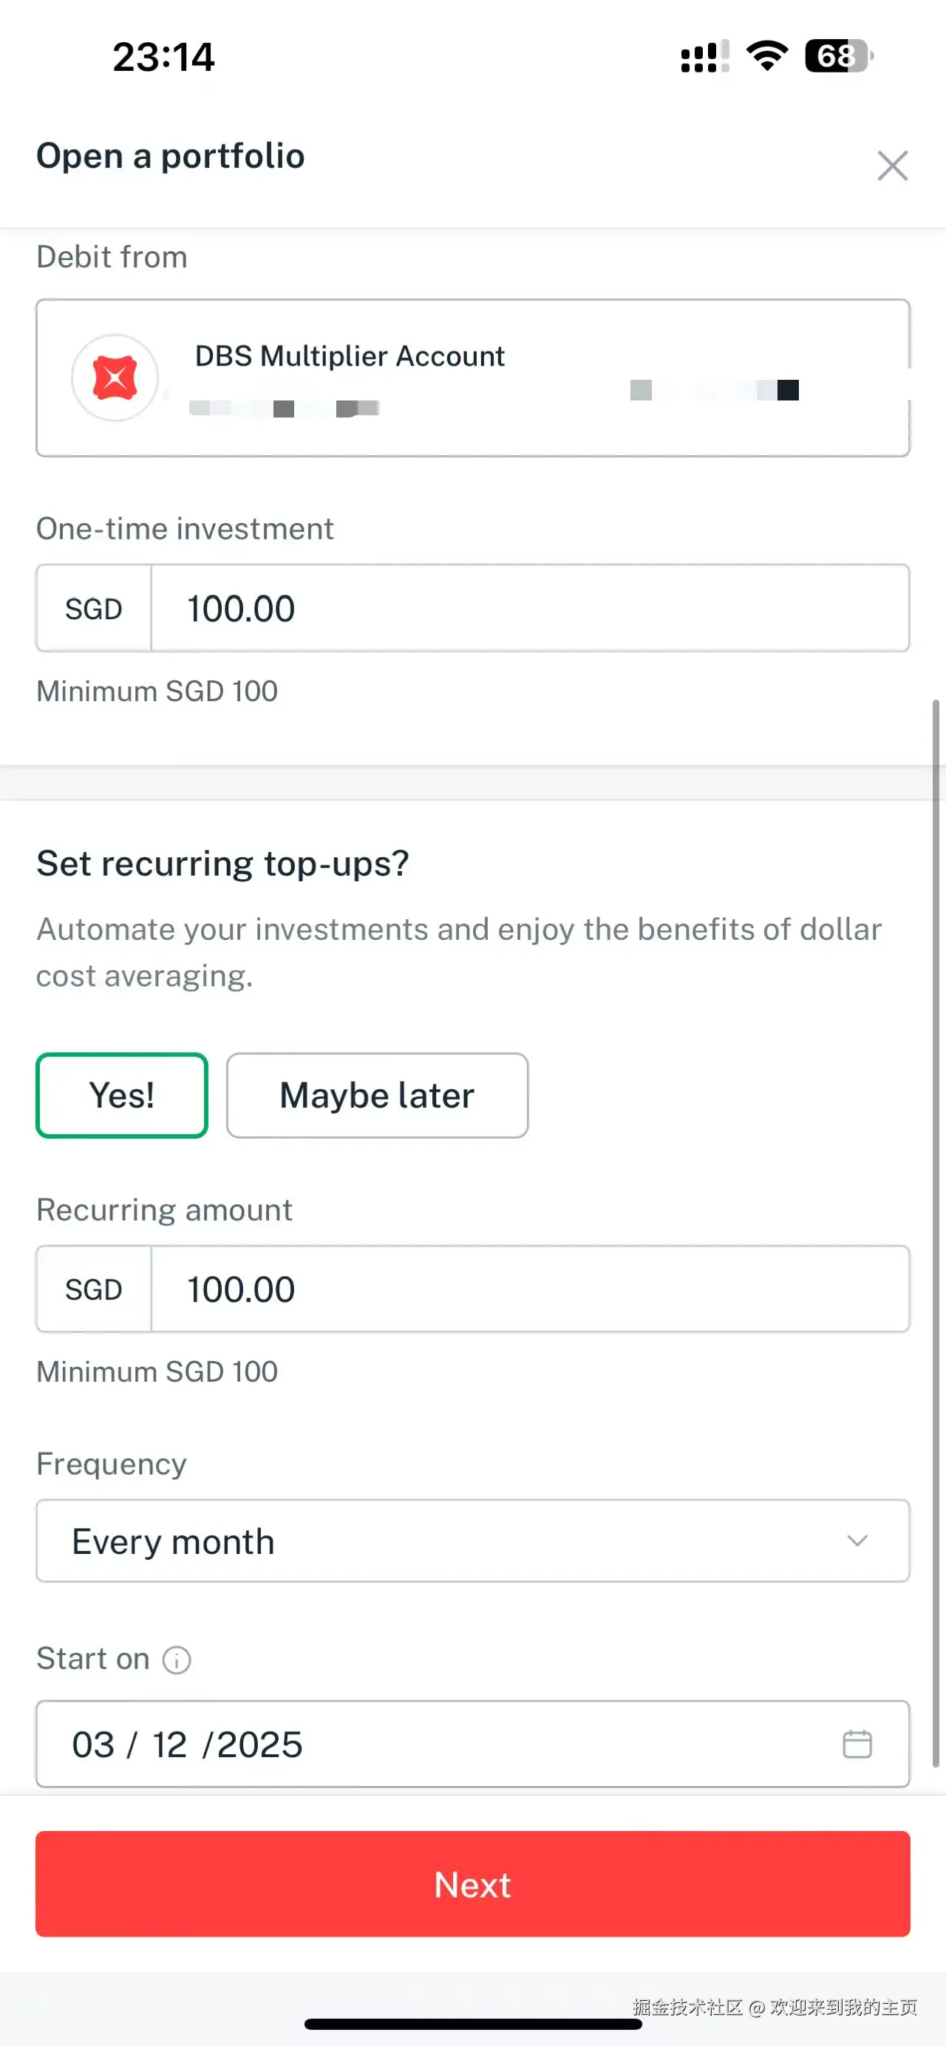Image resolution: width=946 pixels, height=2046 pixels.
Task: Choose Maybe later for recurring top-ups
Action: coord(377,1095)
